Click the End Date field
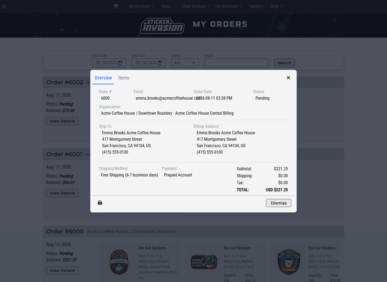 [x=149, y=63]
